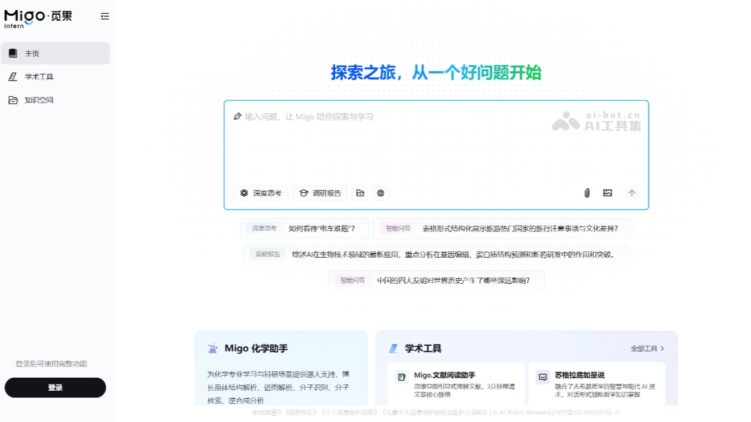Screen dimensions: 751x422
Task: Click the Migo 化学助手 flask icon
Action: (x=212, y=348)
